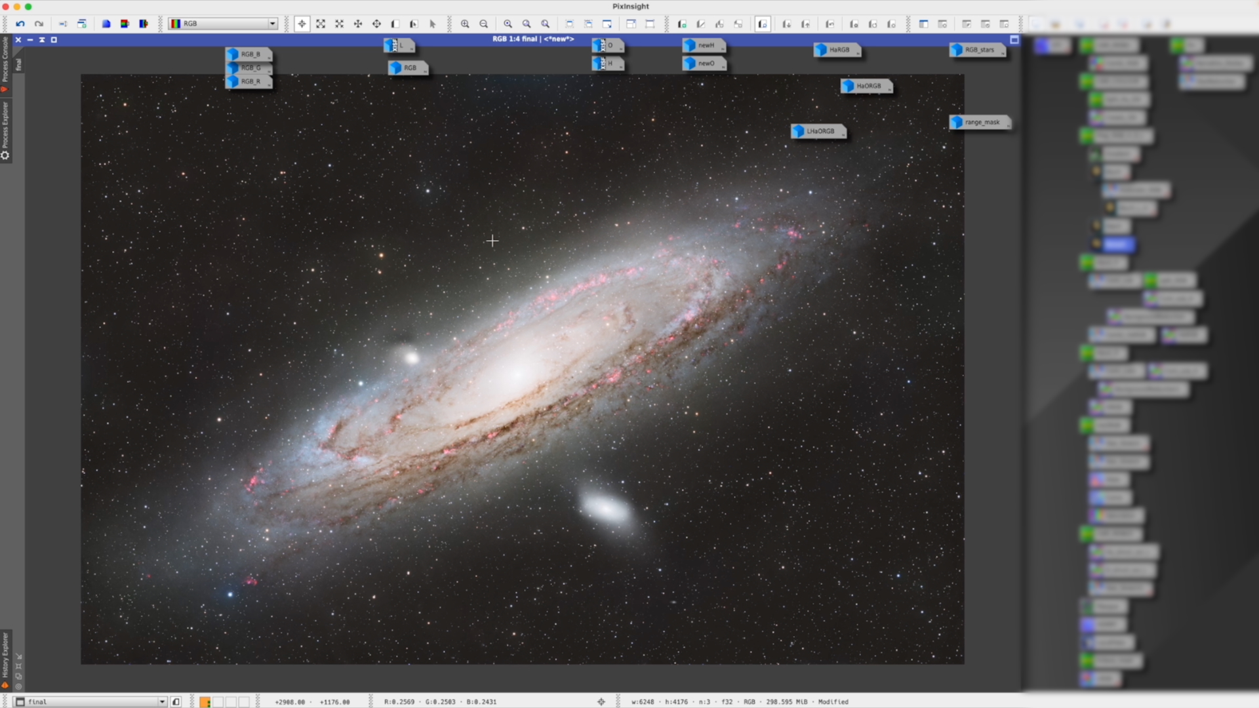Screen dimensions: 1259x708
Task: Click the LHaORGB image icon
Action: [x=818, y=131]
